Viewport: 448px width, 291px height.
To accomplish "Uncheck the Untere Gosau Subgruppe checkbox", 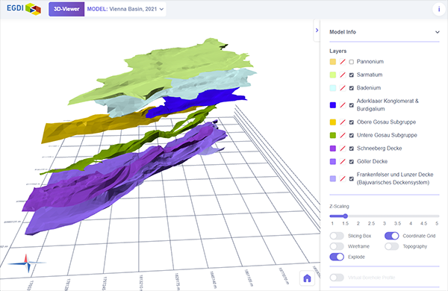I will tap(352, 136).
